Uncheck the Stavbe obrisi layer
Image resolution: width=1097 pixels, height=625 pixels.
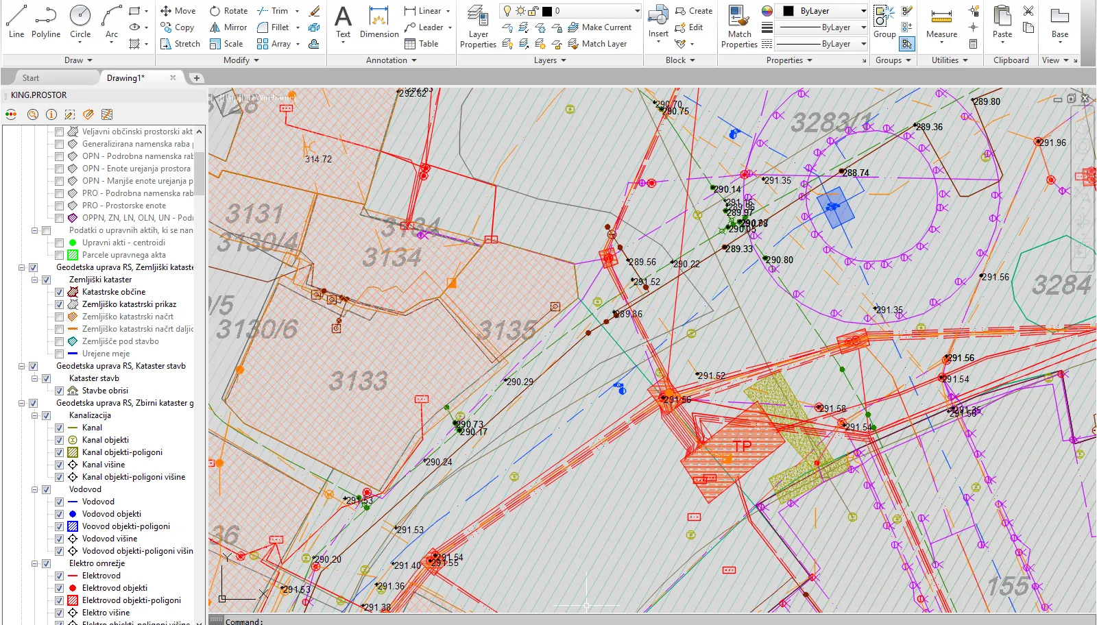[60, 391]
